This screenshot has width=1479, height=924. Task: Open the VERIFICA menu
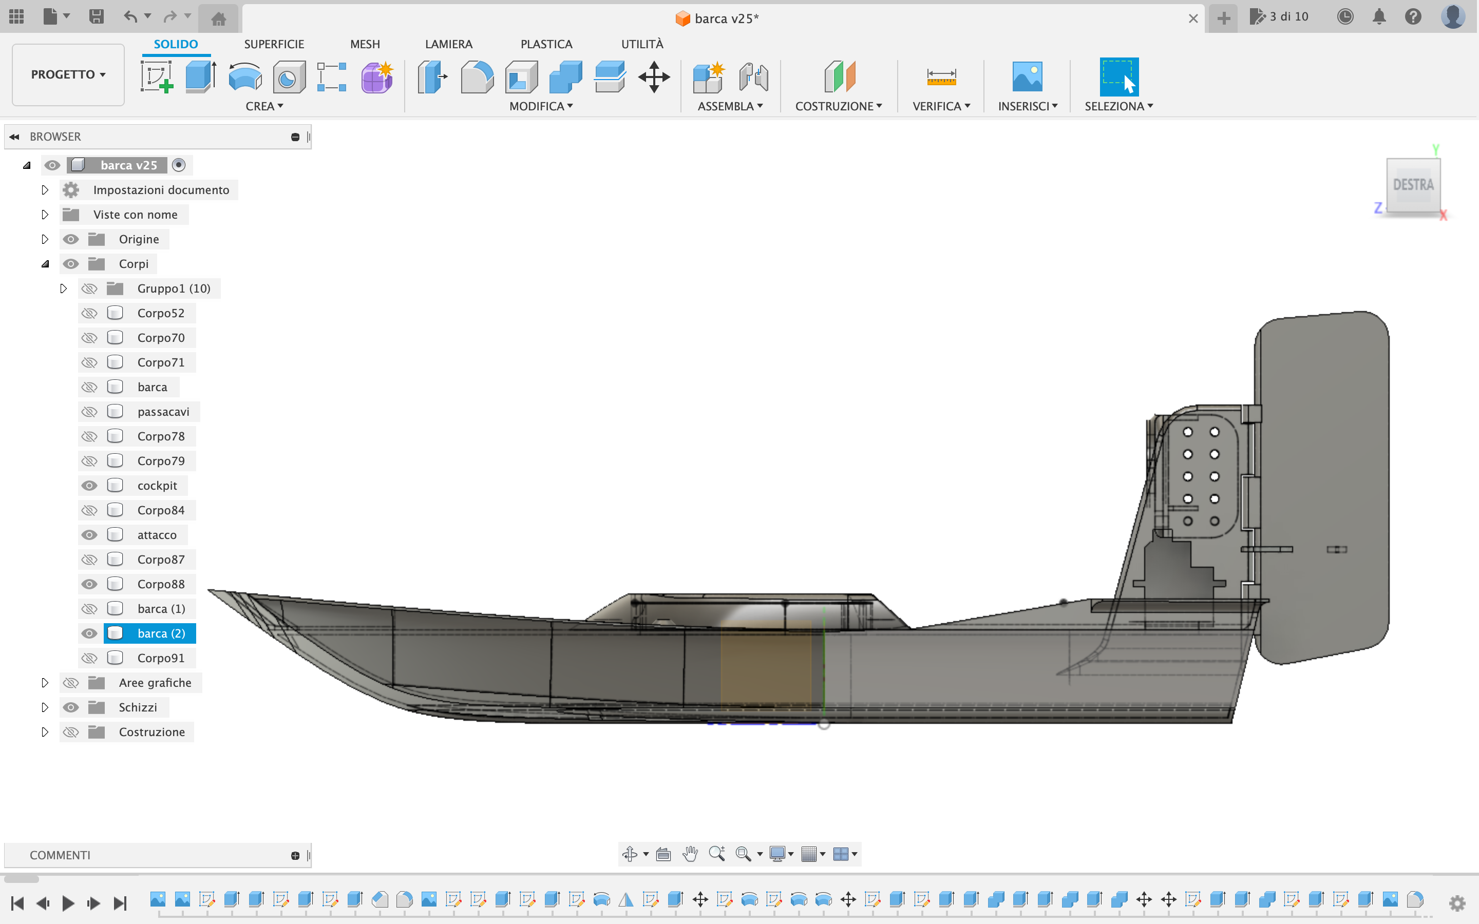tap(941, 106)
